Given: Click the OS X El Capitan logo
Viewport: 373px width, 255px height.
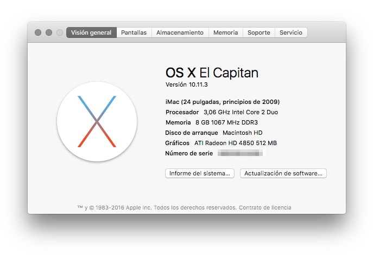Looking at the screenshot, I should pyautogui.click(x=97, y=121).
